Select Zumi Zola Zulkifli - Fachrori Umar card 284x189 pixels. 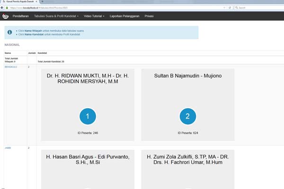point(188,159)
